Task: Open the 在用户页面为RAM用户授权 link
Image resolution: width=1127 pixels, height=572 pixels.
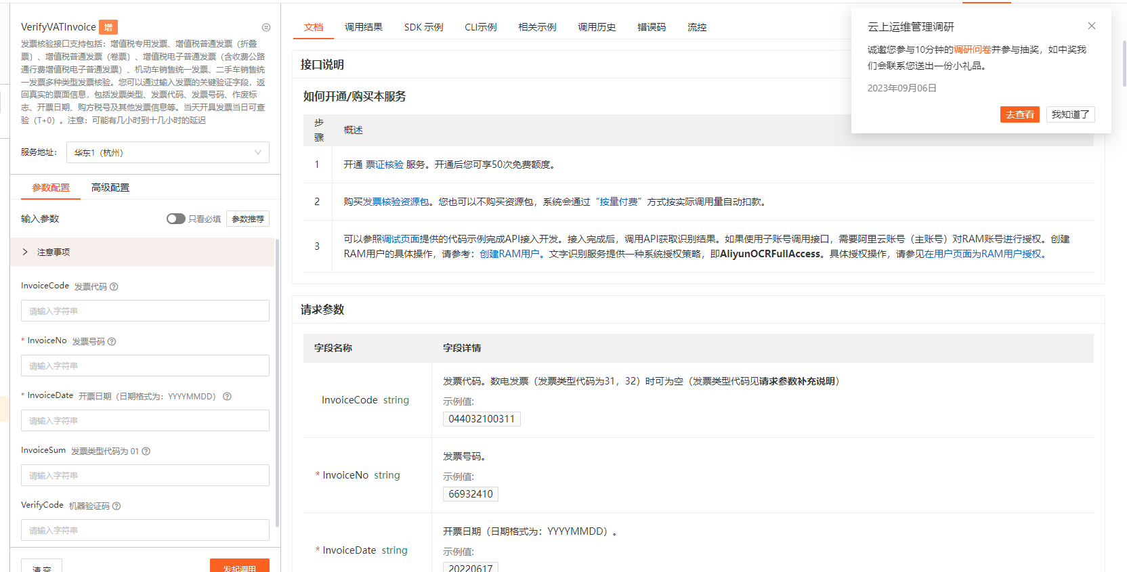Action: (x=983, y=254)
